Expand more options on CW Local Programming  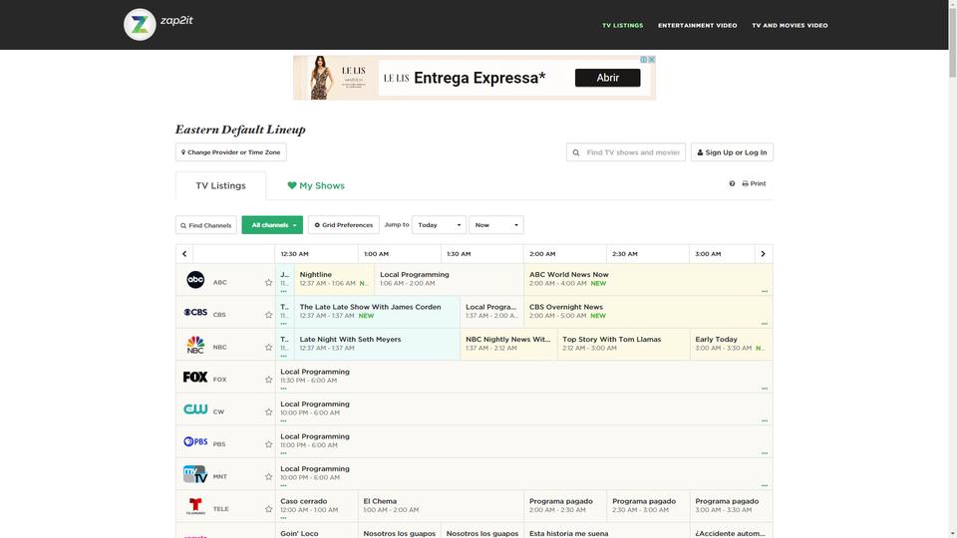tap(765, 420)
